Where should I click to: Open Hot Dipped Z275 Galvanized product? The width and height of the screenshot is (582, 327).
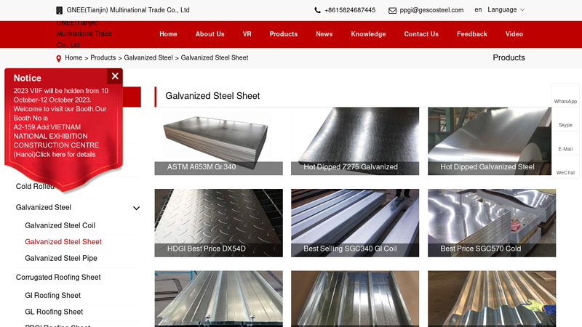point(355,141)
